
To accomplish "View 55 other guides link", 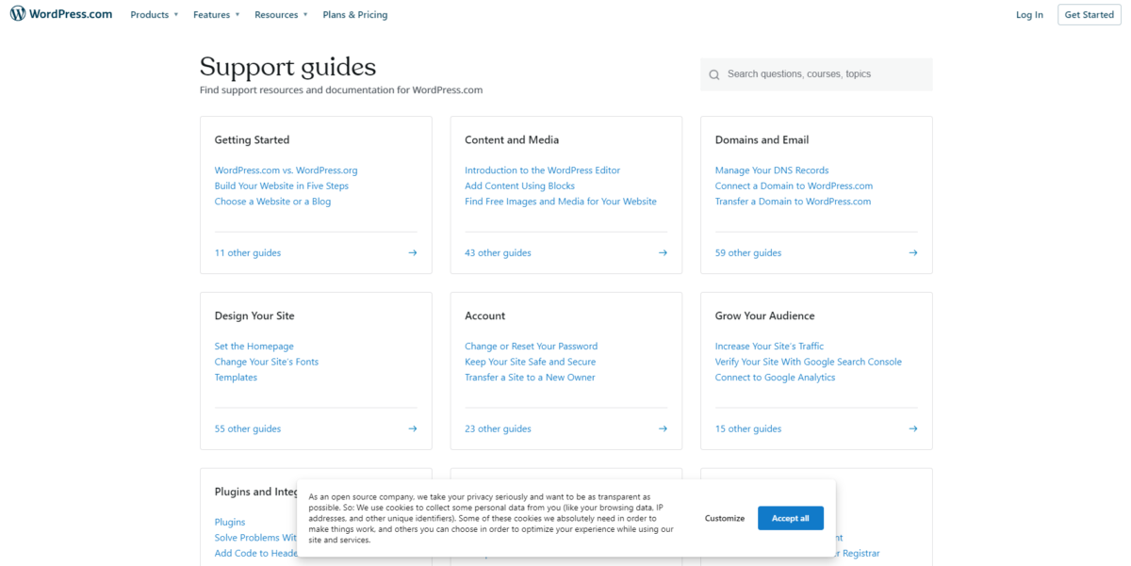I will point(248,429).
